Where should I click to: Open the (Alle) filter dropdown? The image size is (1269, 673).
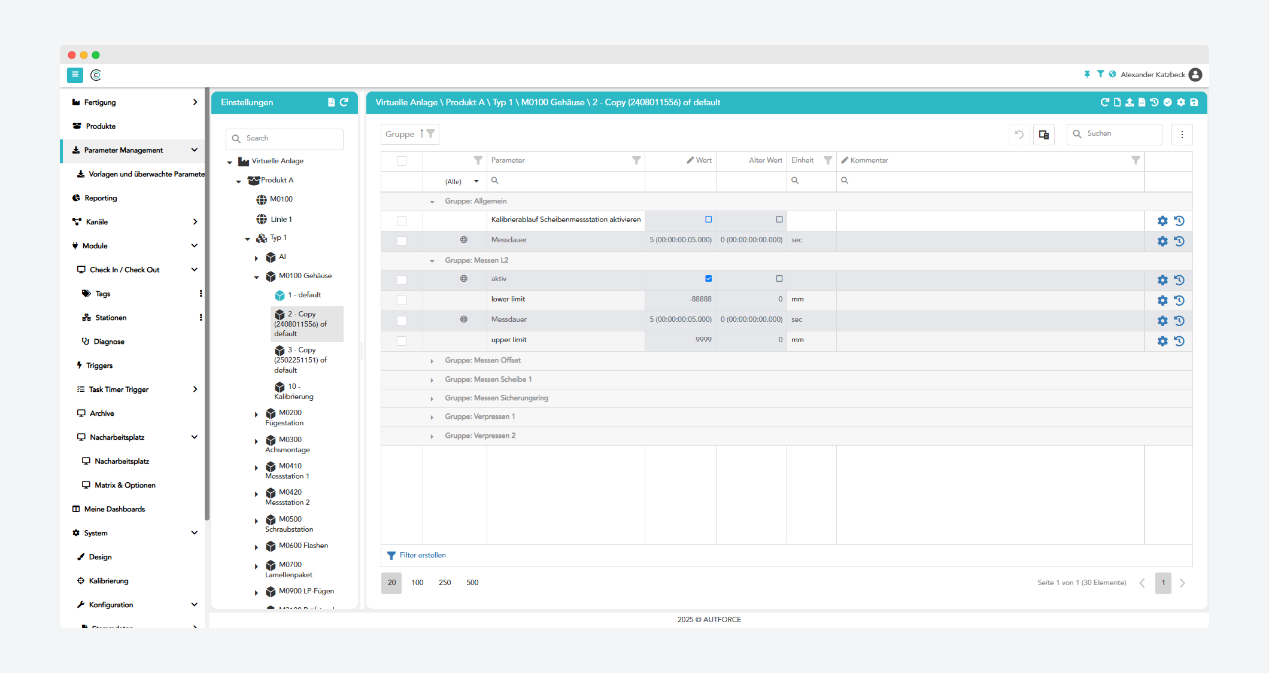tap(462, 181)
